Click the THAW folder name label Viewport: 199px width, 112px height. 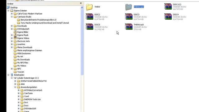(97, 7)
